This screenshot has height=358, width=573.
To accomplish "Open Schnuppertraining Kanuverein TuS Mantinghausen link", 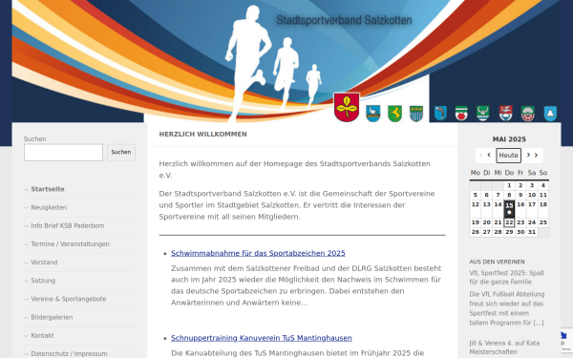I will pos(262,338).
